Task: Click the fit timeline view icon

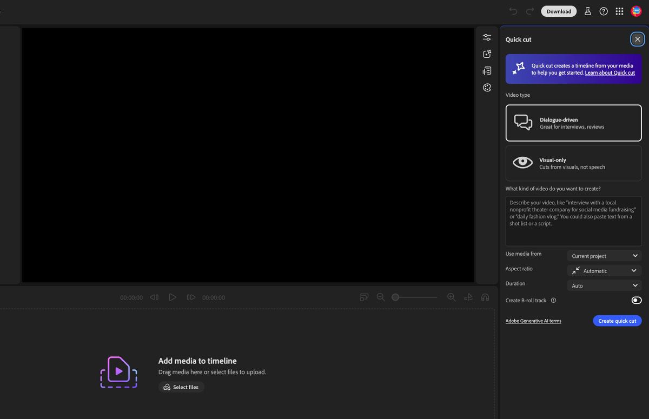Action: pos(364,297)
